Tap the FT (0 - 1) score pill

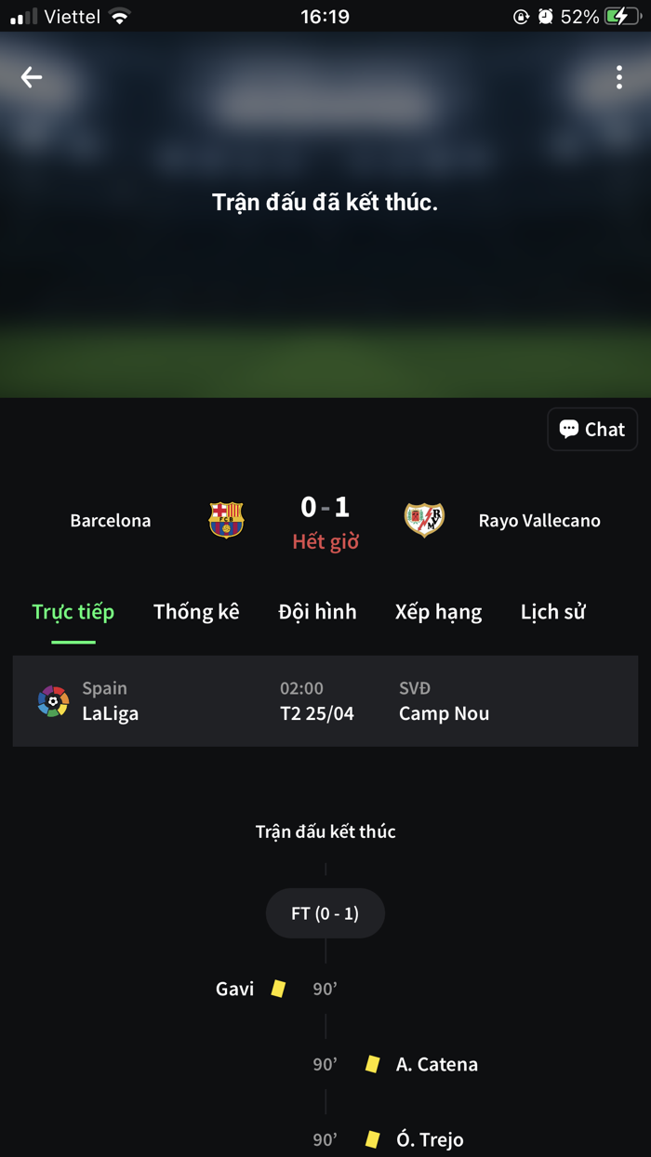click(x=325, y=912)
